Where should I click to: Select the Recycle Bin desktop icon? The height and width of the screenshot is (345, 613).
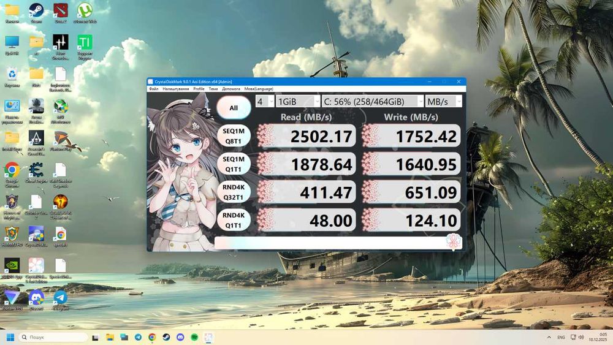tap(12, 77)
